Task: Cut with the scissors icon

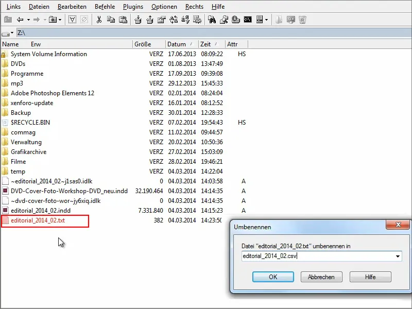Action: click(x=99, y=20)
